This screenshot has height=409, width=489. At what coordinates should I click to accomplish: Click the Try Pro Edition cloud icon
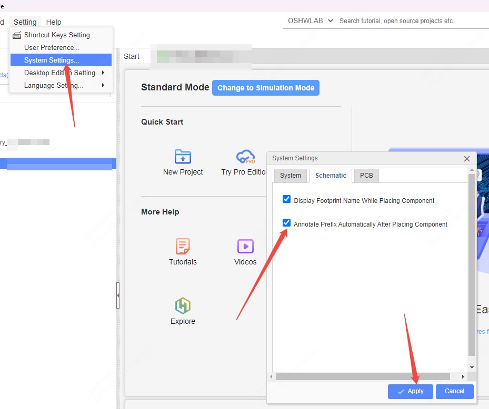[245, 157]
